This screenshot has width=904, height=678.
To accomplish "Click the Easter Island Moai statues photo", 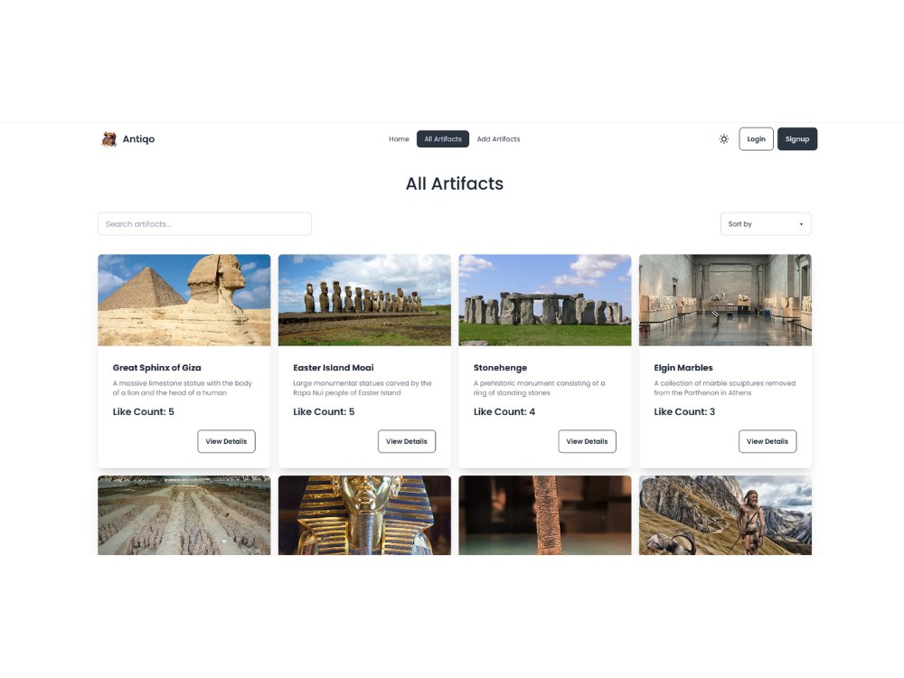I will pos(364,300).
